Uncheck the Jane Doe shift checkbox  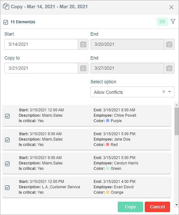click(x=7, y=140)
